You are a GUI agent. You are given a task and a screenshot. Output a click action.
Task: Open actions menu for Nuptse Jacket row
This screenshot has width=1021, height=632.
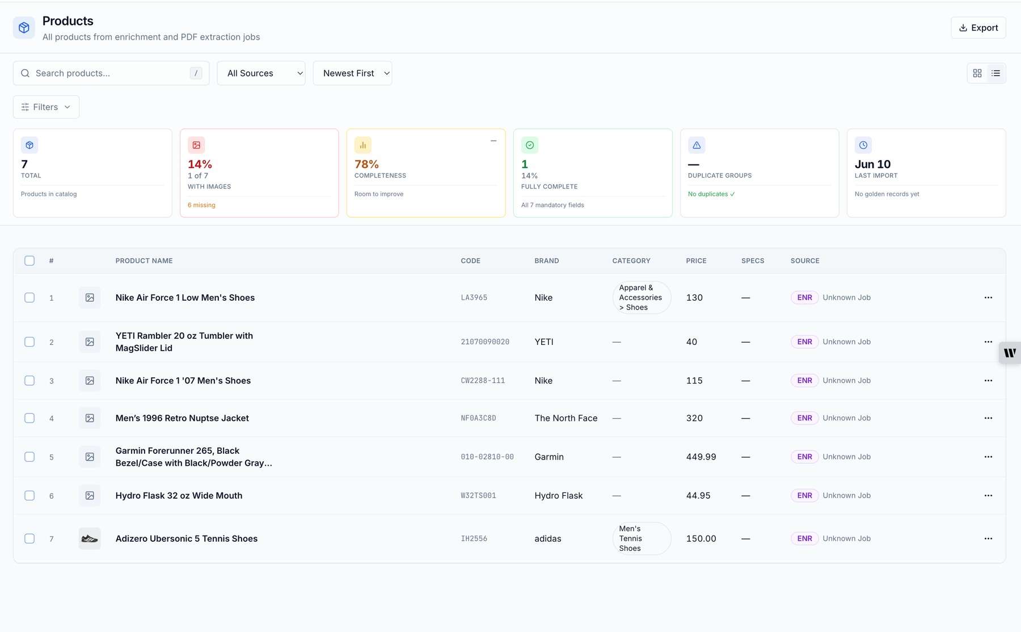[988, 418]
